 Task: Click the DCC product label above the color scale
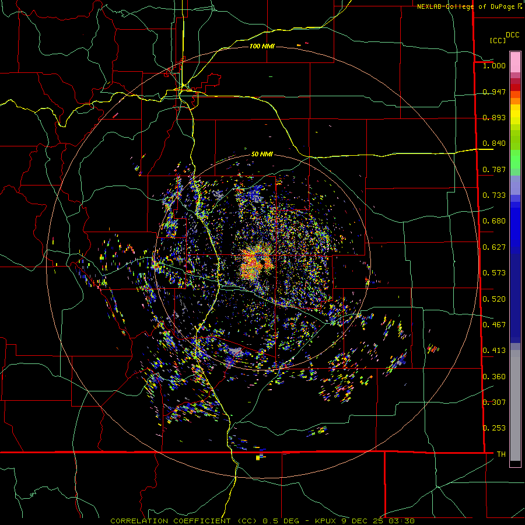click(512, 35)
